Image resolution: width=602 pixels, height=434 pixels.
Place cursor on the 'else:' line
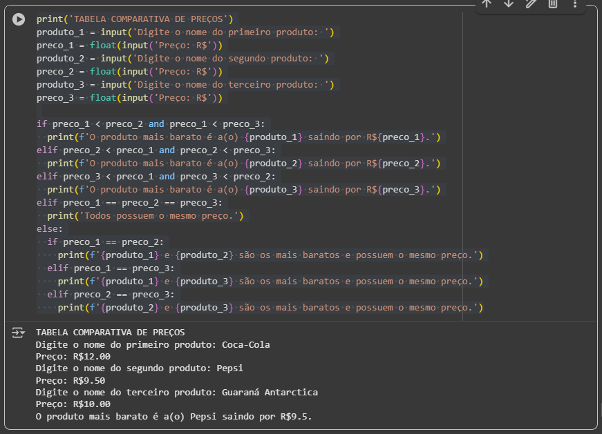pos(50,229)
